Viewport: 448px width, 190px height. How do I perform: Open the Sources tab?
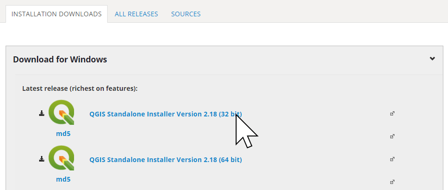[186, 14]
